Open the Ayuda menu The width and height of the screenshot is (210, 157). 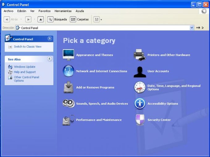coord(80,11)
